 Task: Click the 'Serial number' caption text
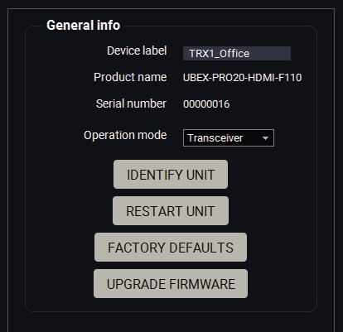pyautogui.click(x=131, y=103)
